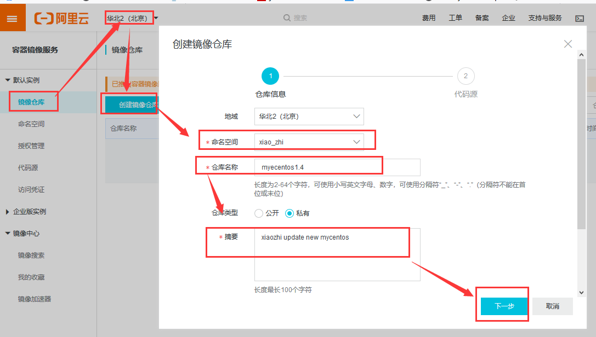Open the 华北2（北京）region selector in header
This screenshot has height=337, width=596.
click(132, 18)
